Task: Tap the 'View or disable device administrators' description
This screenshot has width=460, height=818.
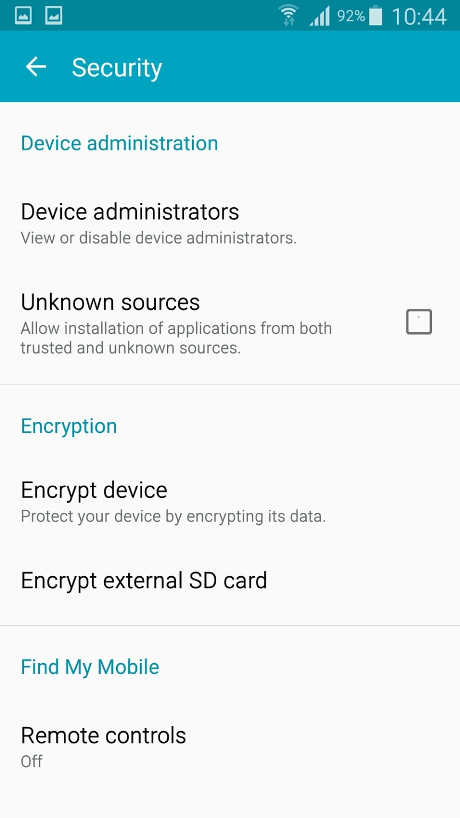Action: 158,238
